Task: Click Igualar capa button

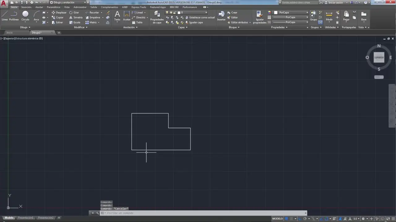Action: tap(194, 23)
